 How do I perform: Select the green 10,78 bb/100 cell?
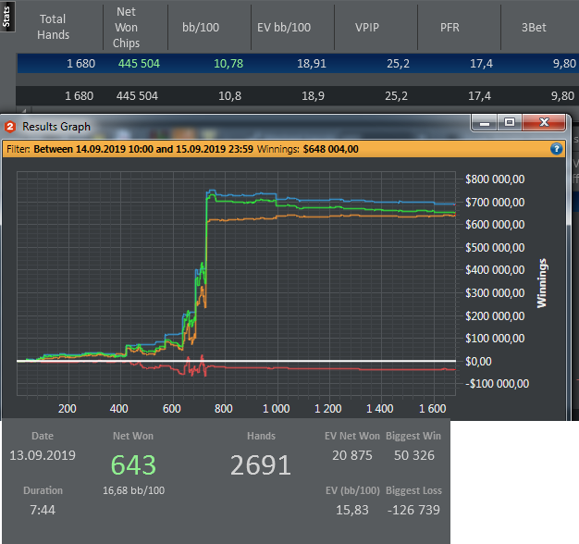228,64
